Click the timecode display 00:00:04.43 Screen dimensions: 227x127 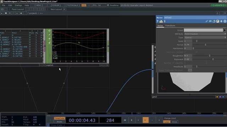click(82, 120)
